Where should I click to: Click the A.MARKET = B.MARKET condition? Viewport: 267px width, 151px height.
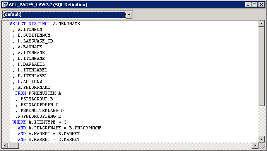click(x=54, y=134)
